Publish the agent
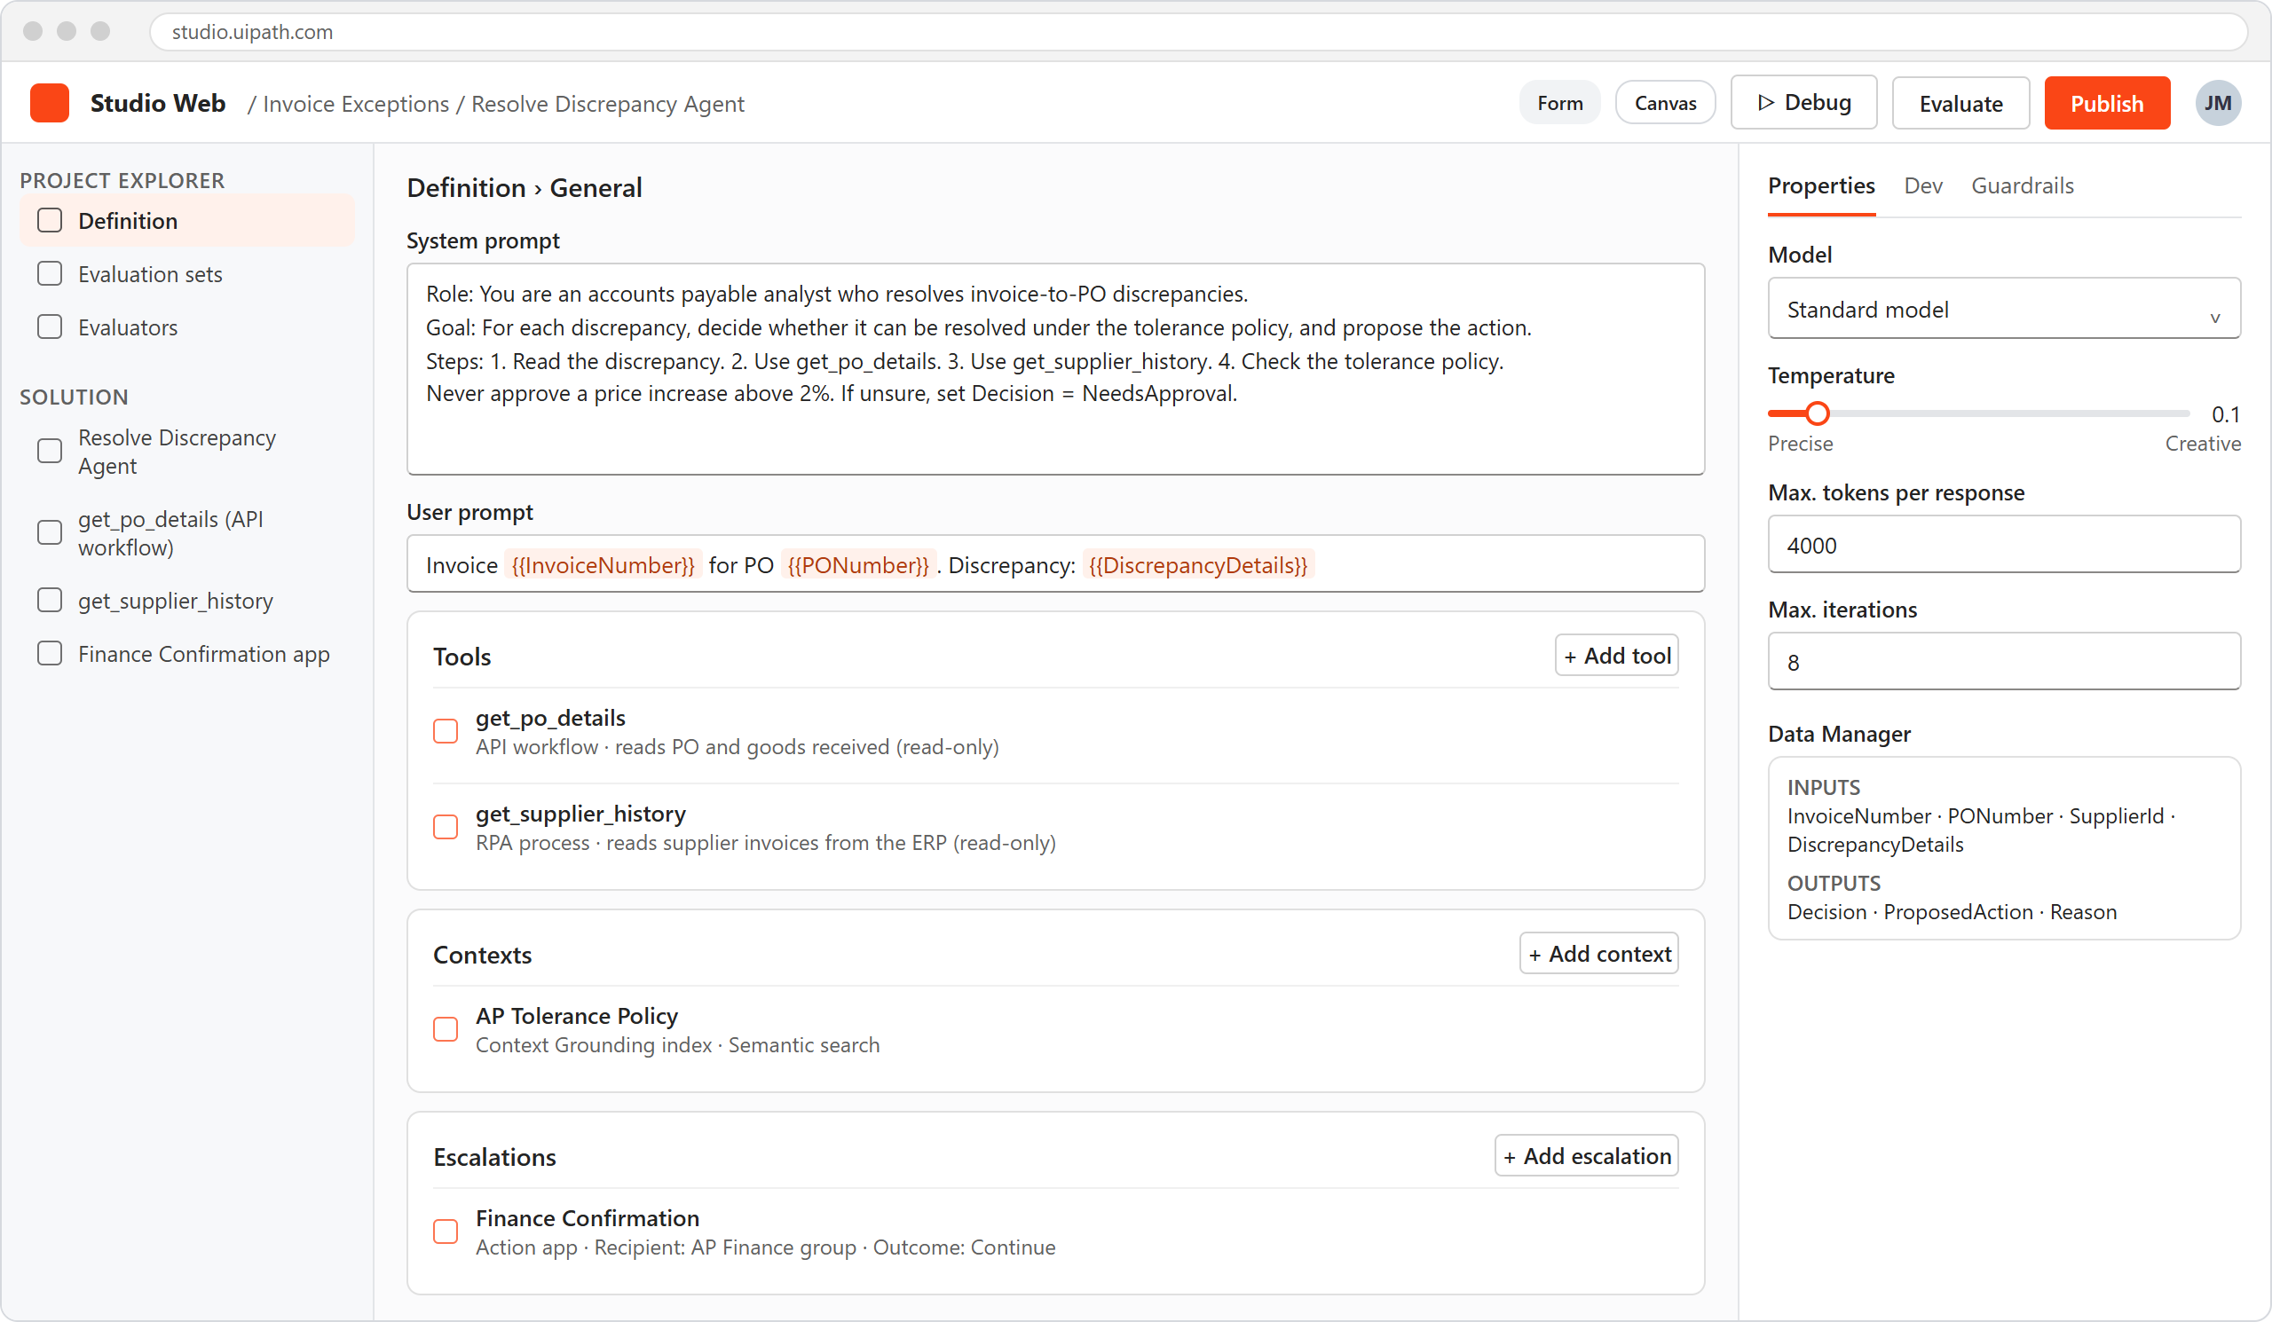The height and width of the screenshot is (1322, 2272). [2106, 104]
